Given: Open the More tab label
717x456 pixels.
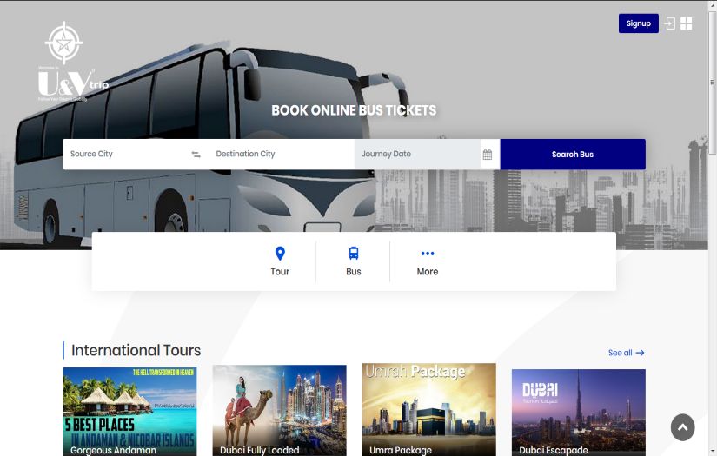Looking at the screenshot, I should (x=428, y=271).
